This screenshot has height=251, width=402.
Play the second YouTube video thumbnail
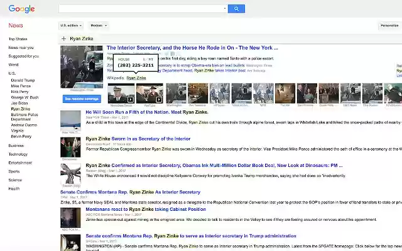[149, 93]
